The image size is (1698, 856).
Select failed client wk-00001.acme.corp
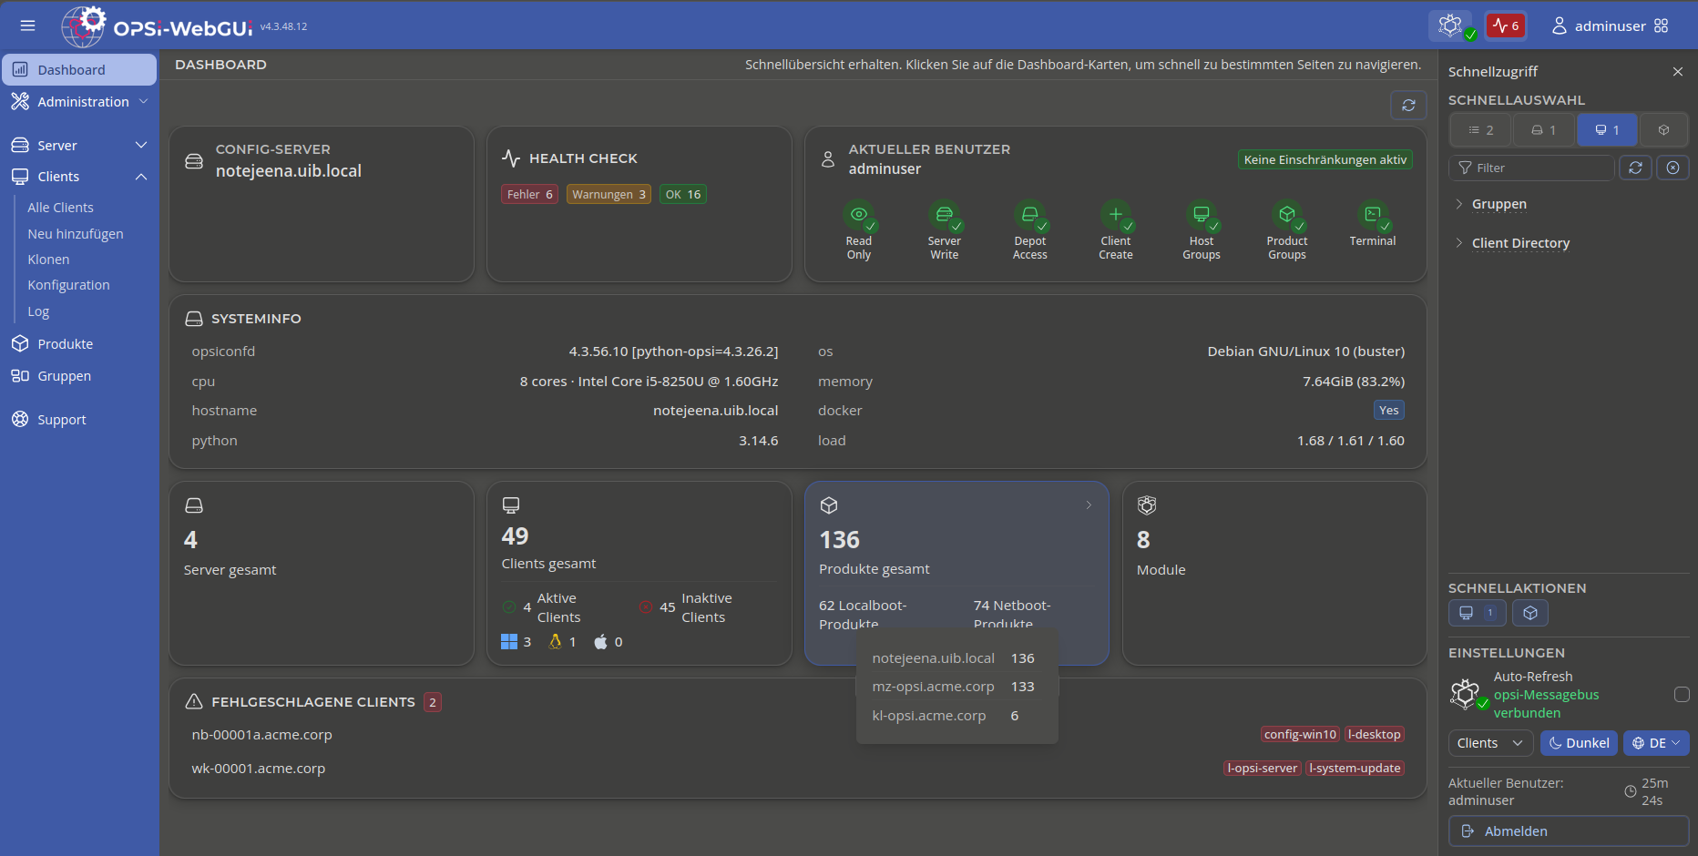pyautogui.click(x=258, y=769)
